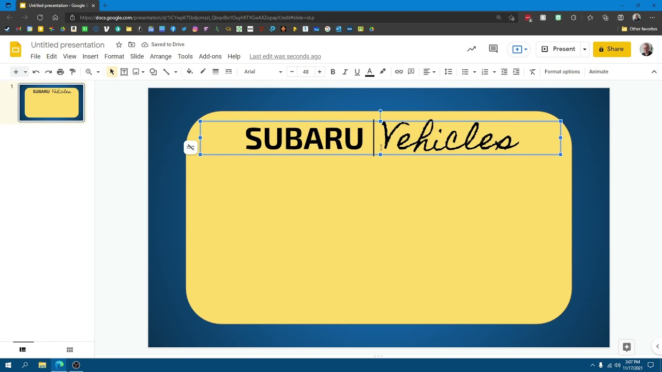Increase the text indent
Screen dimensions: 662x372
pyautogui.click(x=516, y=72)
